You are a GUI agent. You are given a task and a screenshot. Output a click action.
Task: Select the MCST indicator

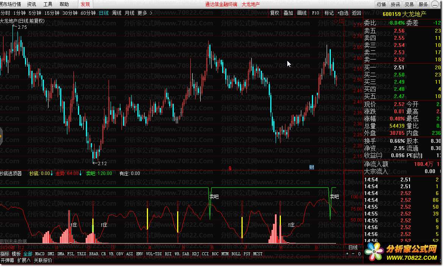coord(258,254)
